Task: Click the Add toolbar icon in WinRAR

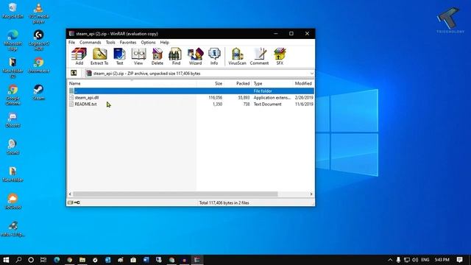Action: click(x=79, y=56)
